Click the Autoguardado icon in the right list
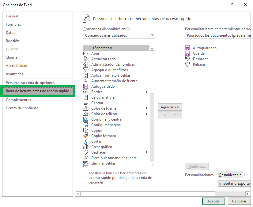The image size is (253, 207). (187, 48)
